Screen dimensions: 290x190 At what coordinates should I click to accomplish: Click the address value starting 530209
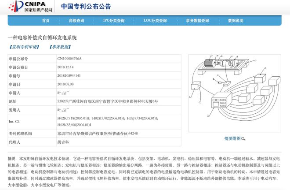click(x=108, y=101)
